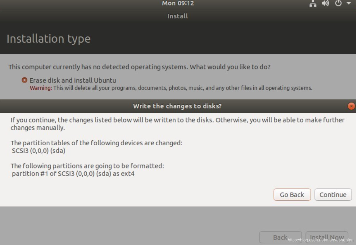Close the 'Write the changes to disks?' dialog
The height and width of the screenshot is (245, 356).
[351, 106]
